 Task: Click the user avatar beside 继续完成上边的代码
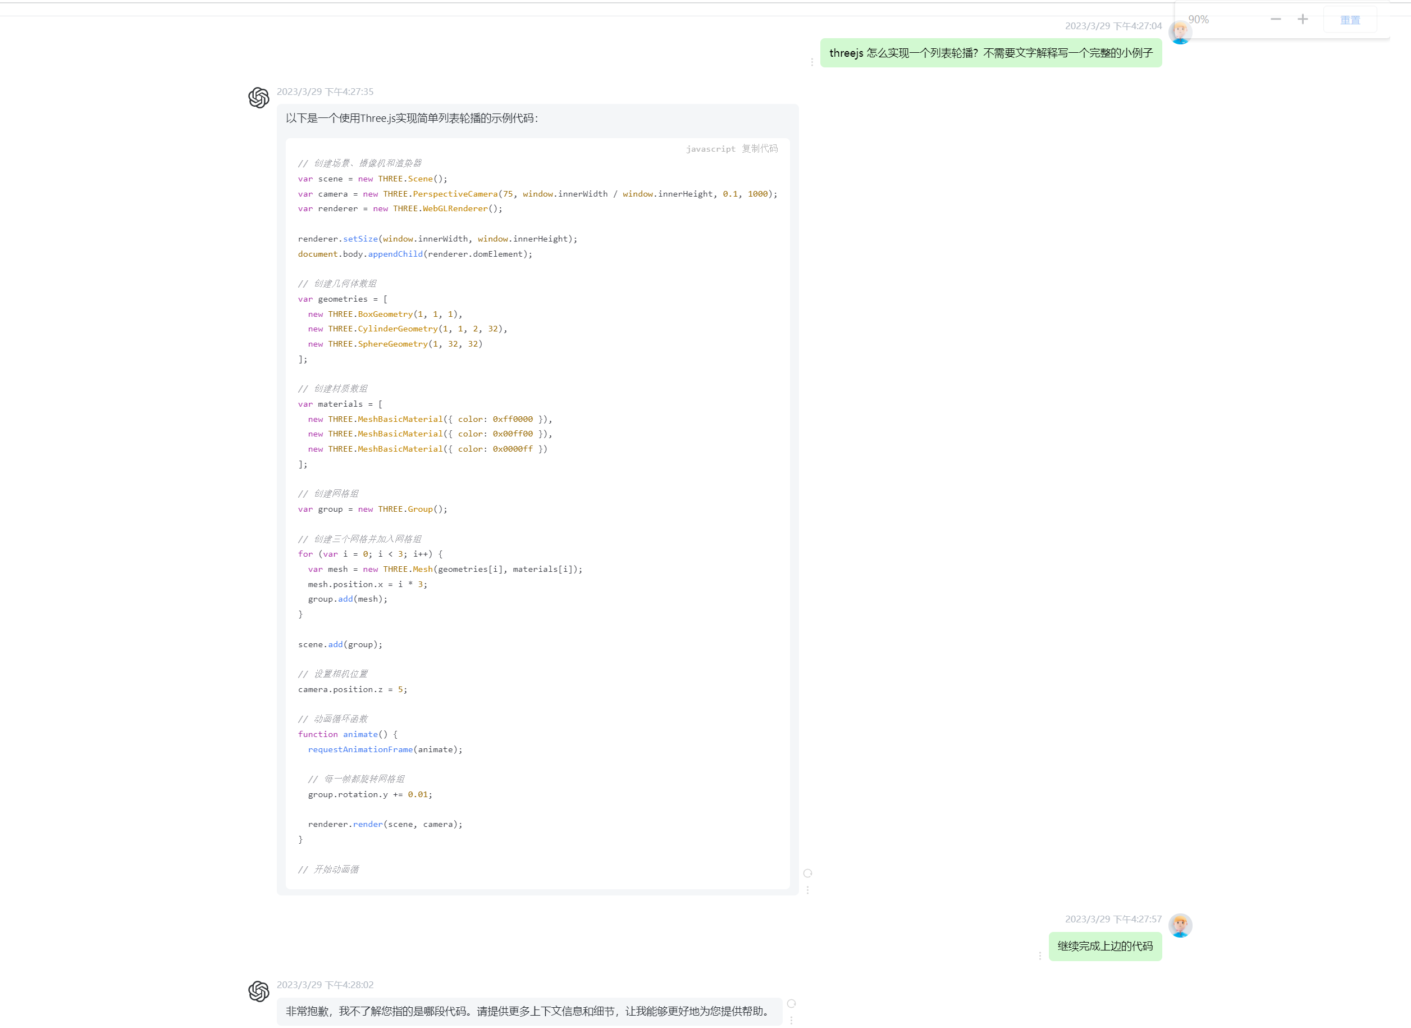(x=1180, y=925)
